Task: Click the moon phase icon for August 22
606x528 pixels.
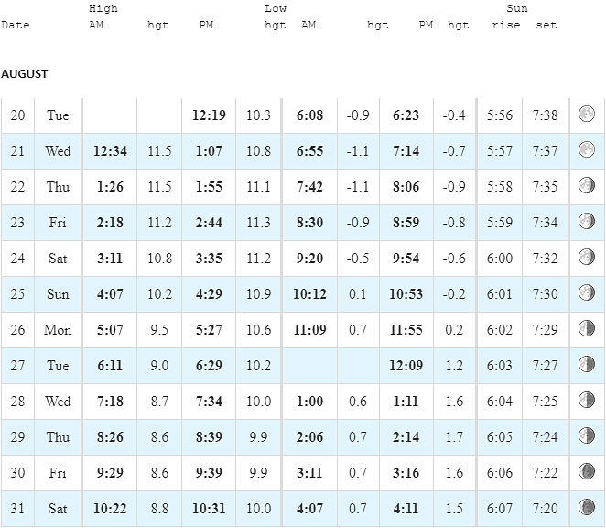Action: coord(586,186)
